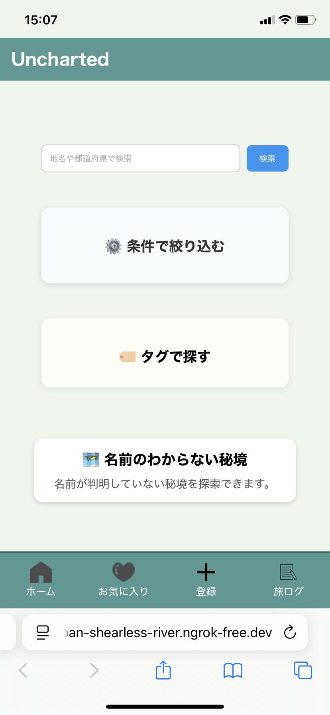
Task: Tap the Home house icon
Action: click(41, 572)
